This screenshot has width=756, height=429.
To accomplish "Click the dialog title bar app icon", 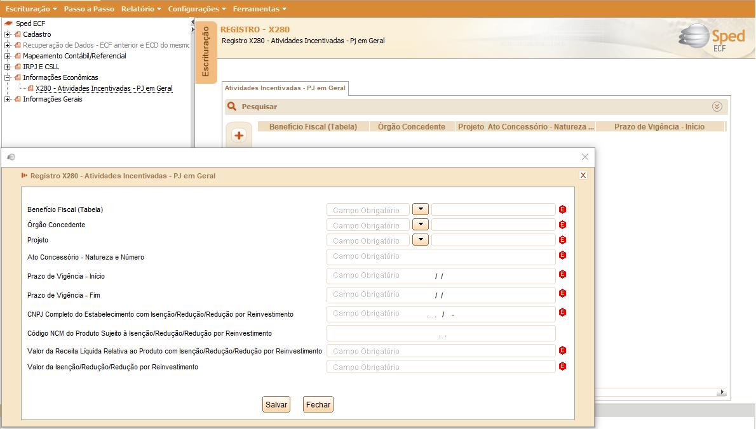I will pyautogui.click(x=11, y=157).
